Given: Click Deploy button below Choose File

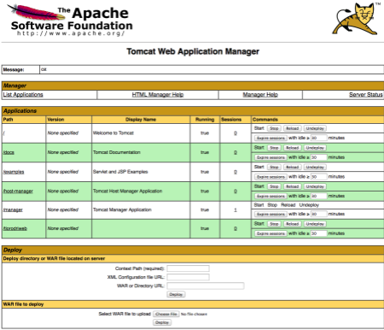Looking at the screenshot, I should [162, 322].
